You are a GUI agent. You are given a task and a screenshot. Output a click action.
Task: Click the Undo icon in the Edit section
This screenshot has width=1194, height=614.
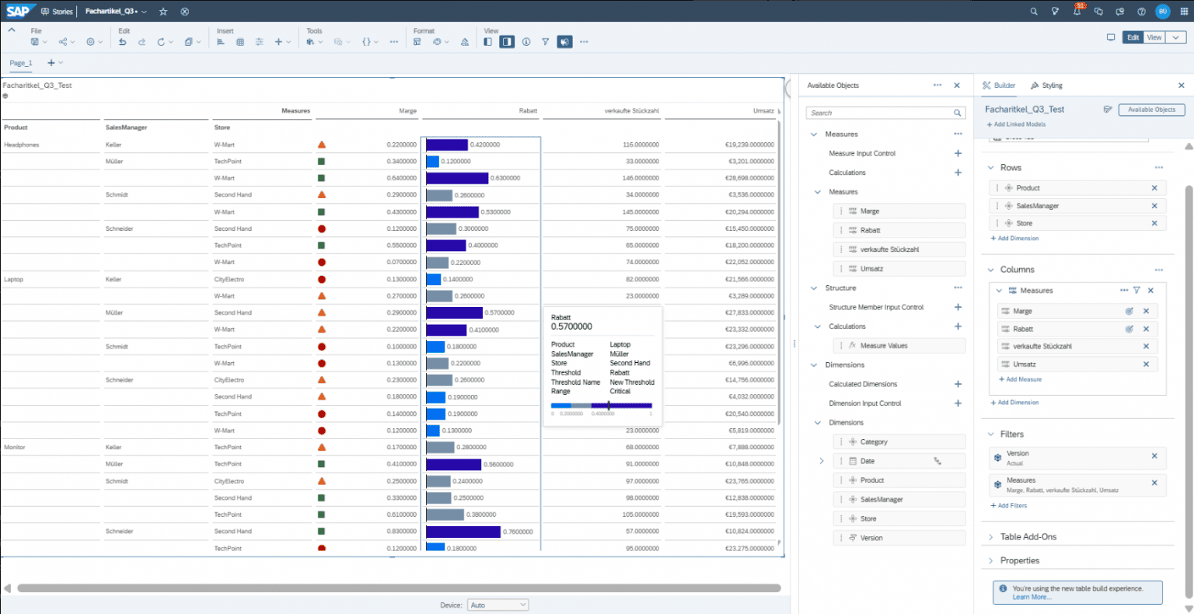click(122, 41)
